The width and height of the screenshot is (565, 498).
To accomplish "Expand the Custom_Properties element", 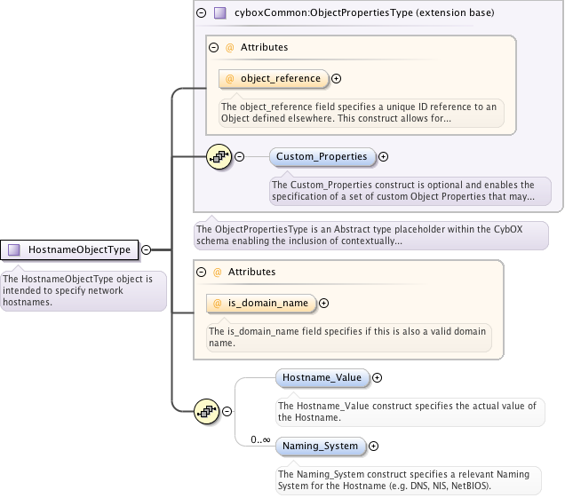I will tap(384, 157).
